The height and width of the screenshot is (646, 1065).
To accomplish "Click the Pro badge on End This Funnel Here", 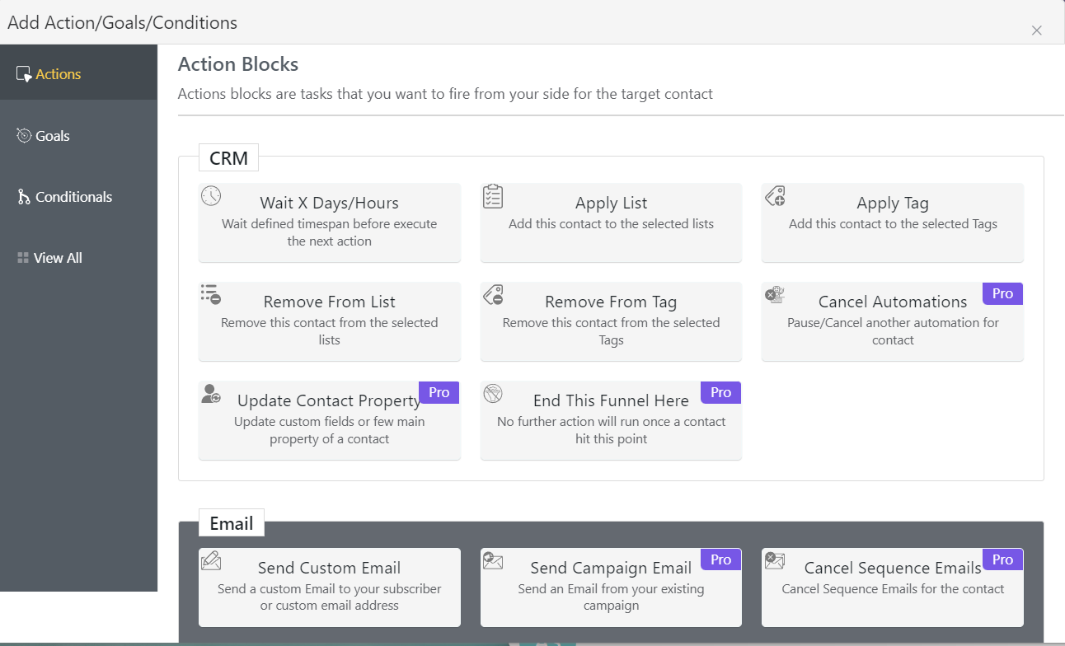I will pyautogui.click(x=721, y=392).
